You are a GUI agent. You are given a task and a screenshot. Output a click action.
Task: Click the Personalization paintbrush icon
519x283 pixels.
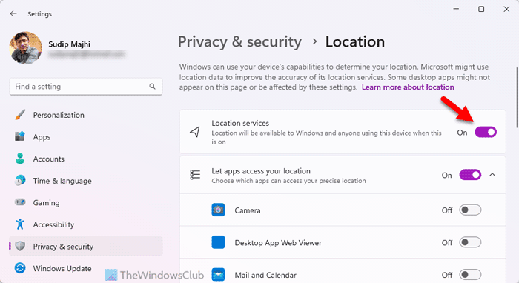(x=20, y=115)
